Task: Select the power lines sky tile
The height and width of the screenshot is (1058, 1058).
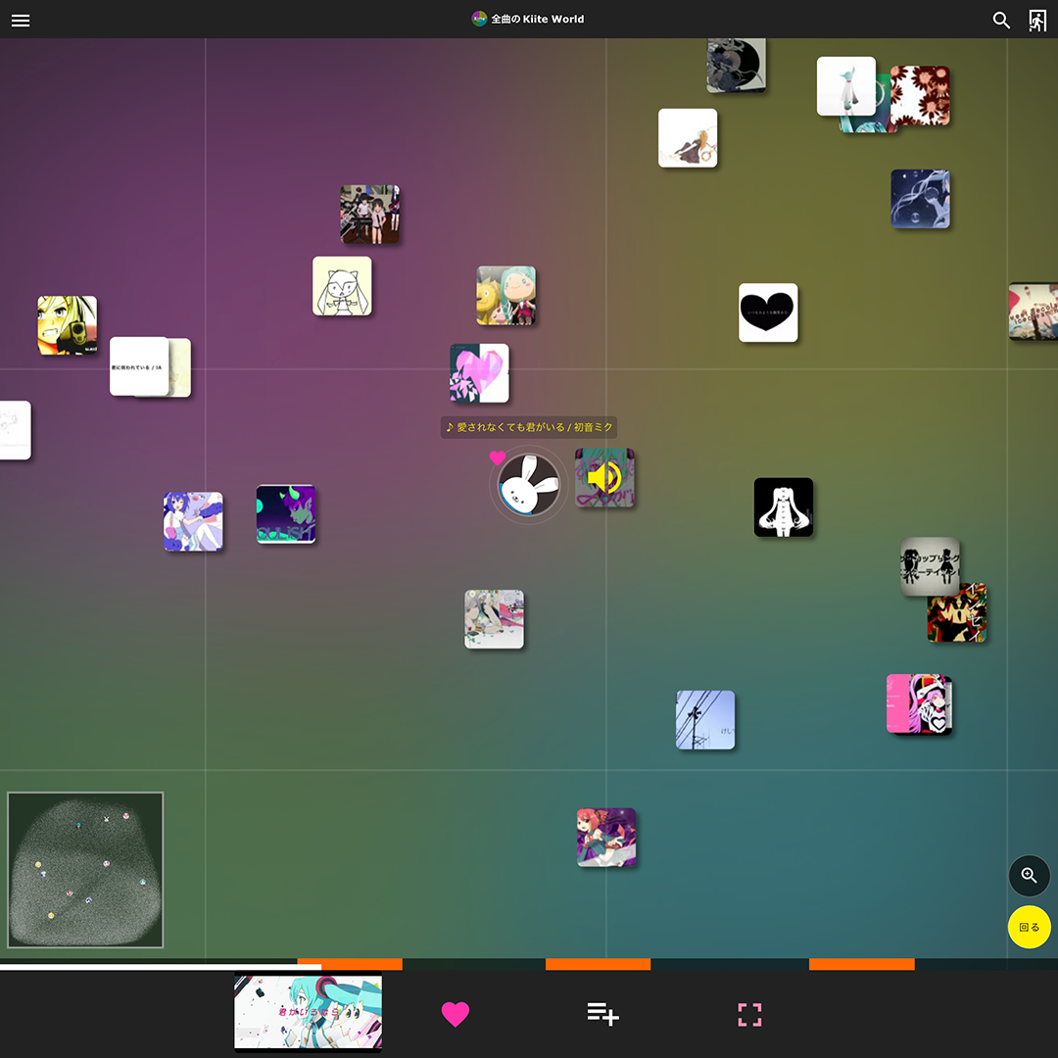Action: [x=705, y=720]
